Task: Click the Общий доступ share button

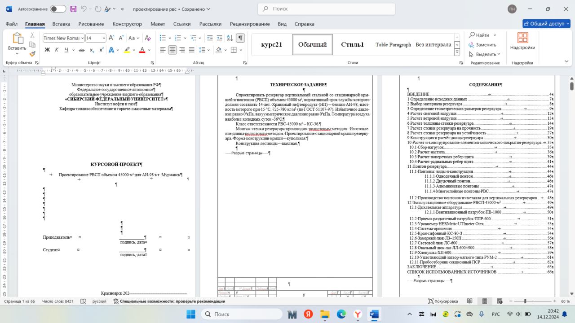Action: click(x=546, y=24)
